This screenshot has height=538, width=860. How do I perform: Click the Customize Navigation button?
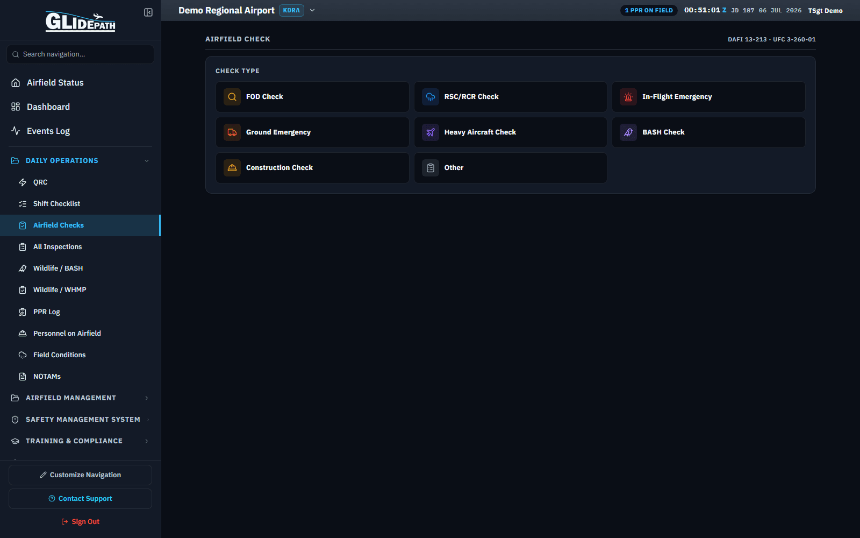(80, 475)
